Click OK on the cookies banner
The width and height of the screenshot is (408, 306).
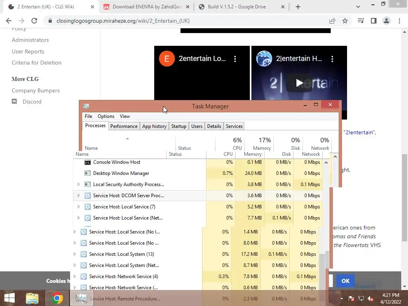pyautogui.click(x=345, y=281)
